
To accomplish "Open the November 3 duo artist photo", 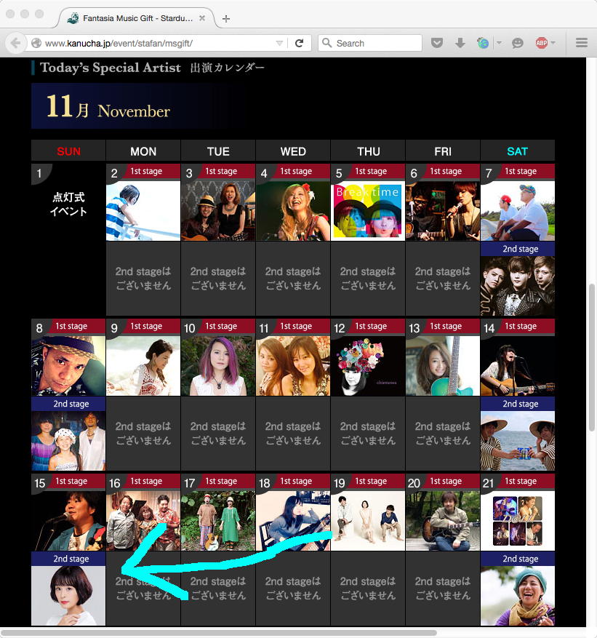I will pos(218,211).
